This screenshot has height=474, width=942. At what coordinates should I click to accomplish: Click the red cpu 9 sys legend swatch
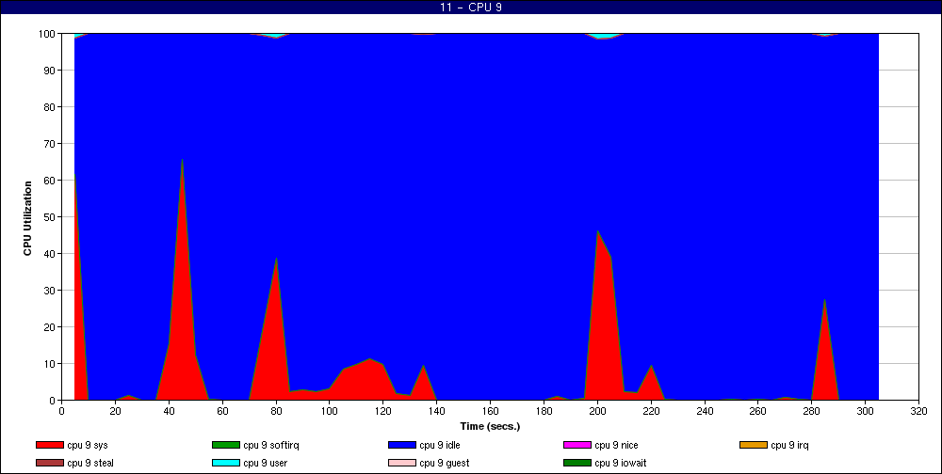coord(49,445)
